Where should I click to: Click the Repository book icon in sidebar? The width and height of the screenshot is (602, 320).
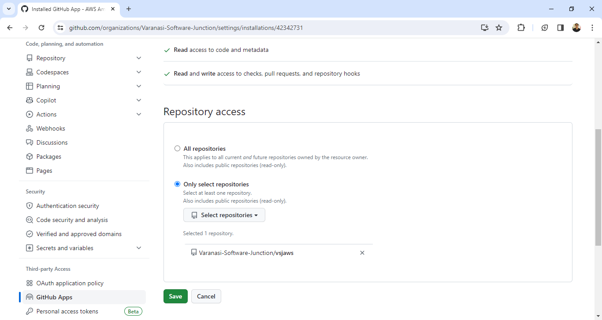[x=30, y=58]
